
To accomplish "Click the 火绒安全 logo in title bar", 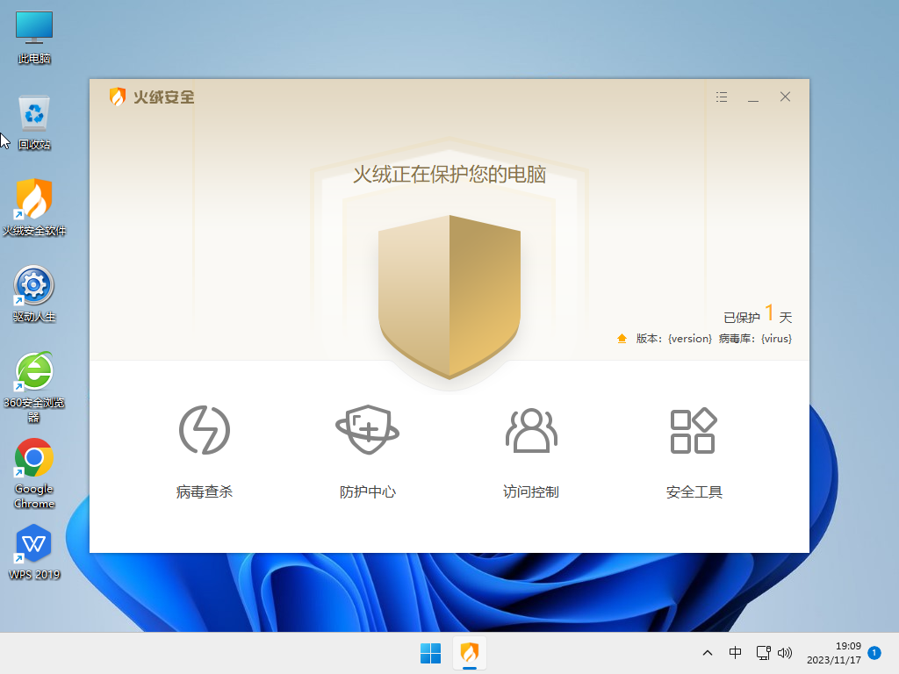I will [x=152, y=97].
